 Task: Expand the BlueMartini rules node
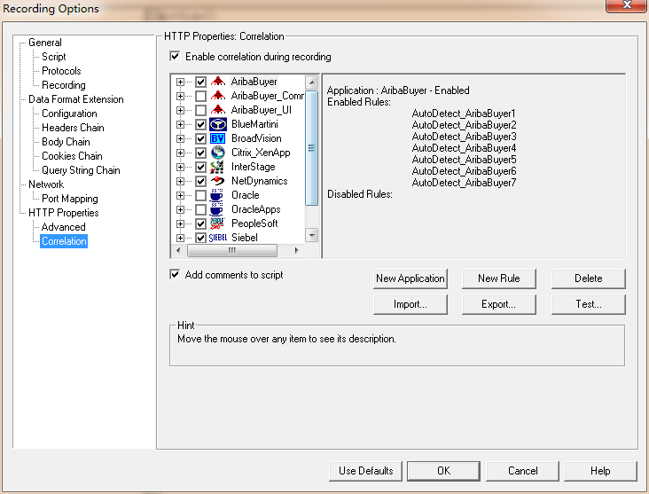pyautogui.click(x=180, y=124)
